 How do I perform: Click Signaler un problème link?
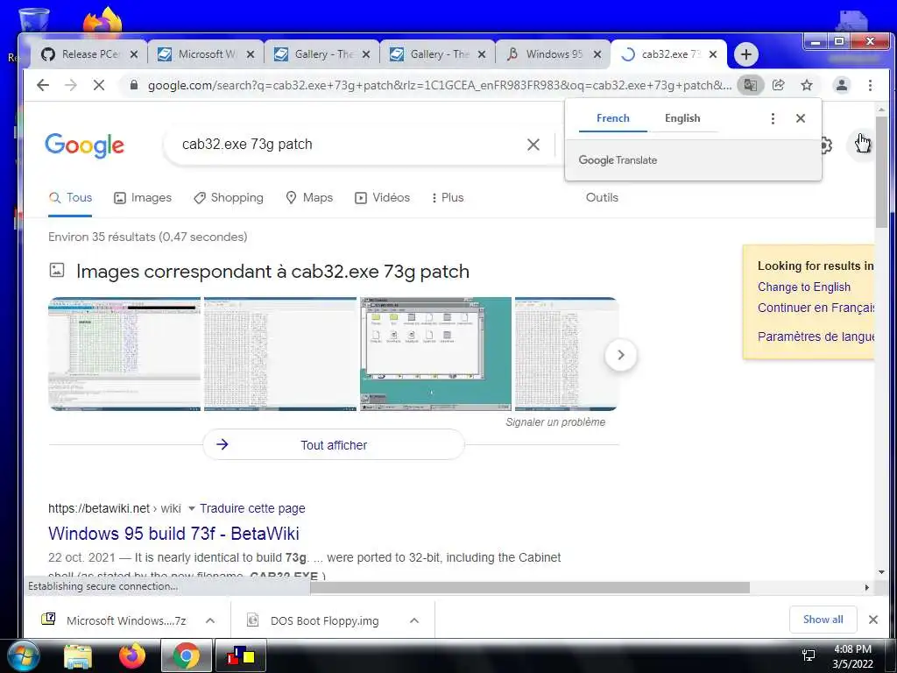tap(554, 422)
